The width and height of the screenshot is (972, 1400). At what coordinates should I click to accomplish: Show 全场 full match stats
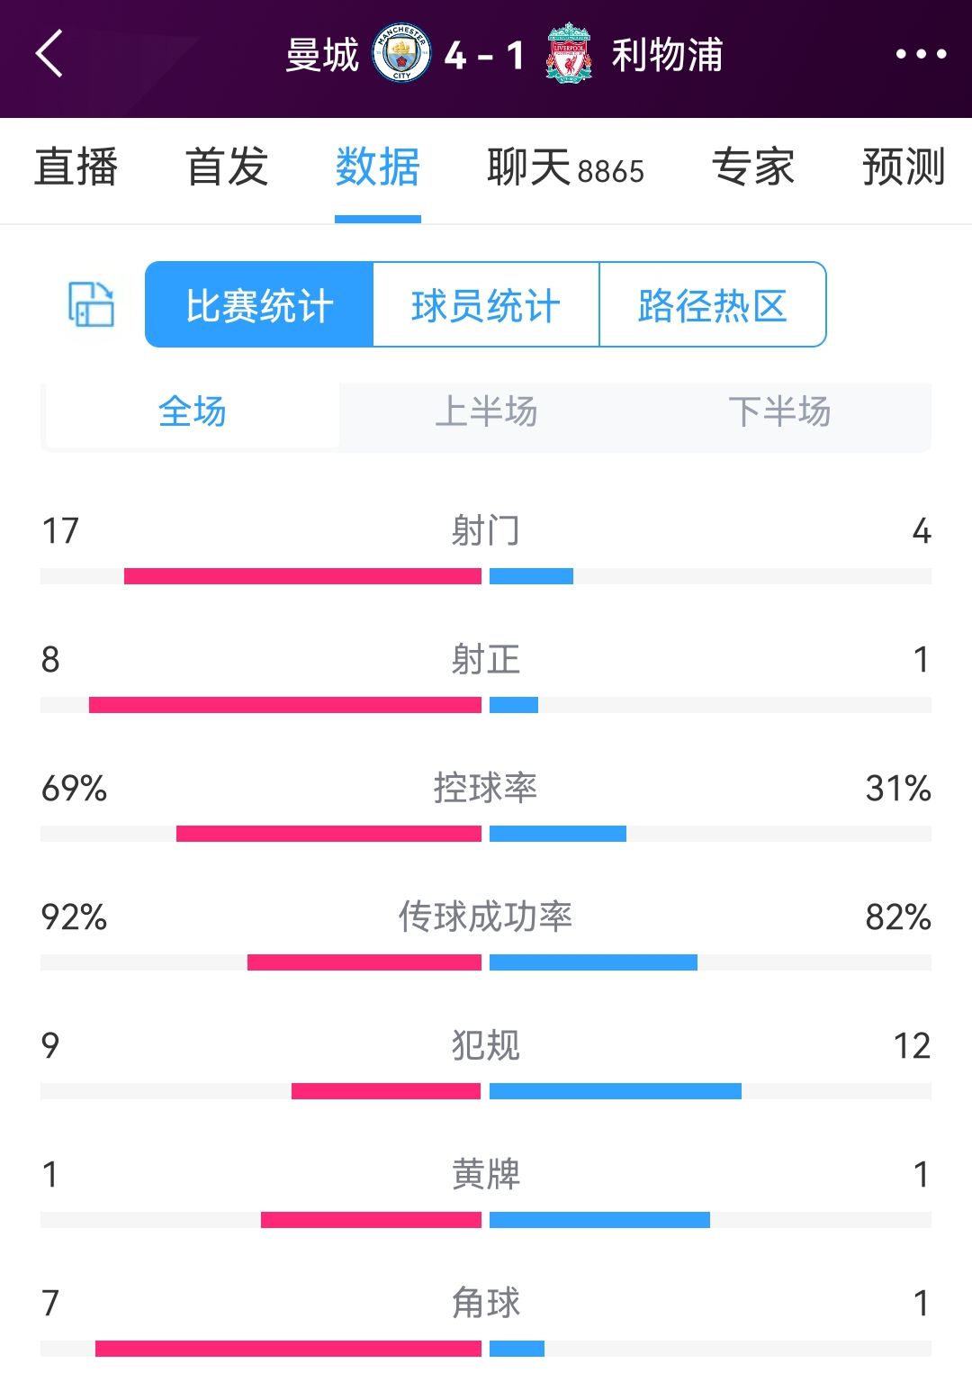pos(193,412)
